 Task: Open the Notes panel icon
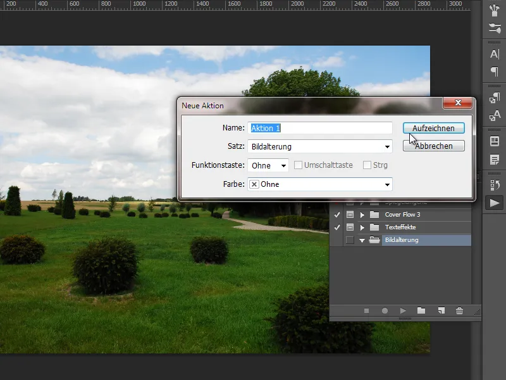pyautogui.click(x=494, y=160)
